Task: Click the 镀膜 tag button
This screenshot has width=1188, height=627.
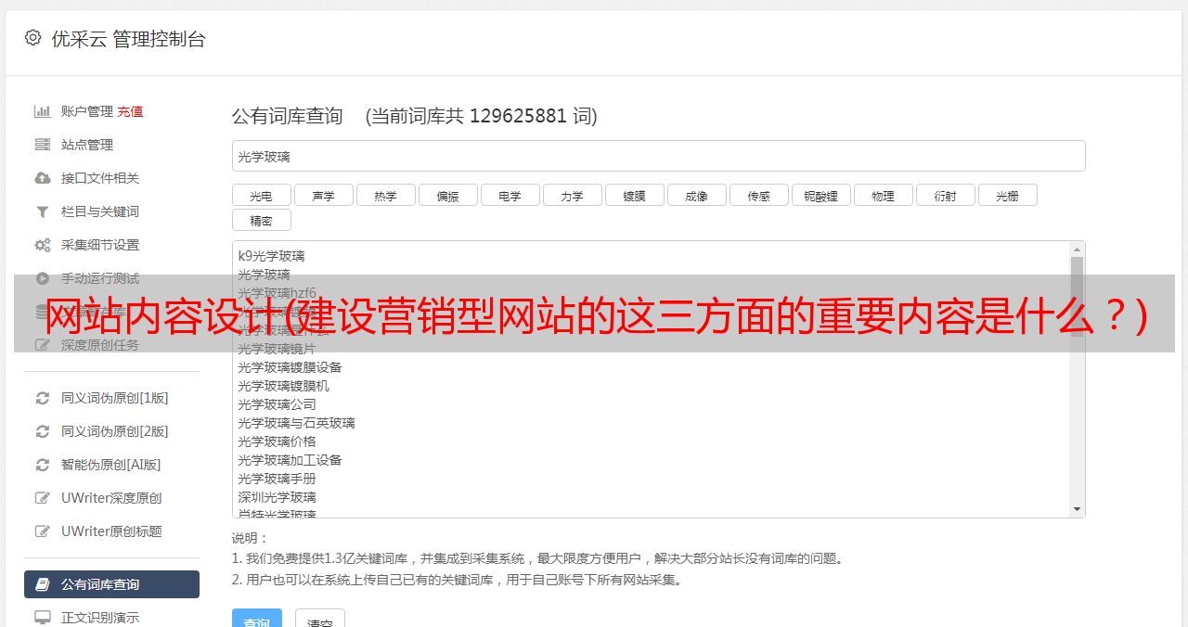Action: point(634,195)
